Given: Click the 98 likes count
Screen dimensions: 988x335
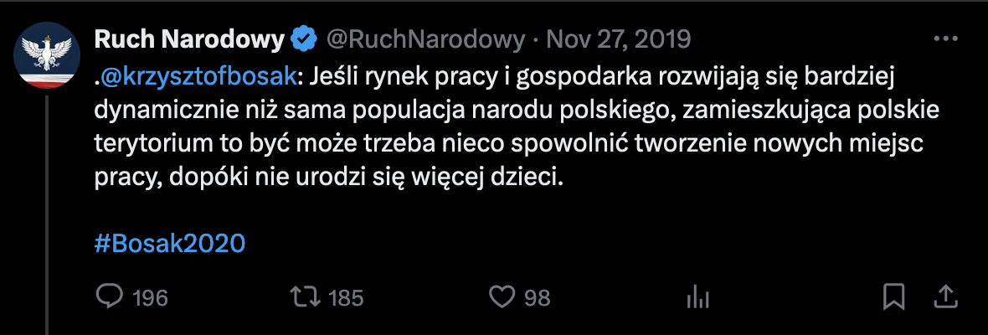Looking at the screenshot, I should 538,297.
